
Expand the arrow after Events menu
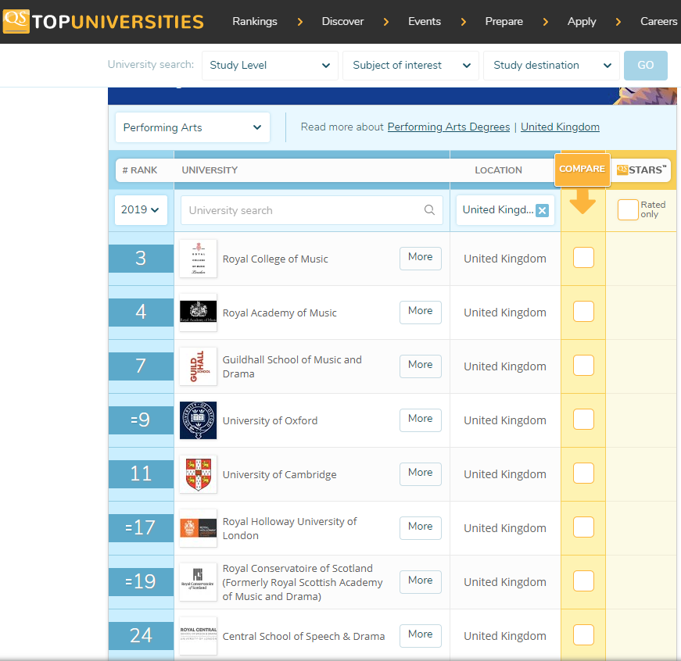pos(463,22)
